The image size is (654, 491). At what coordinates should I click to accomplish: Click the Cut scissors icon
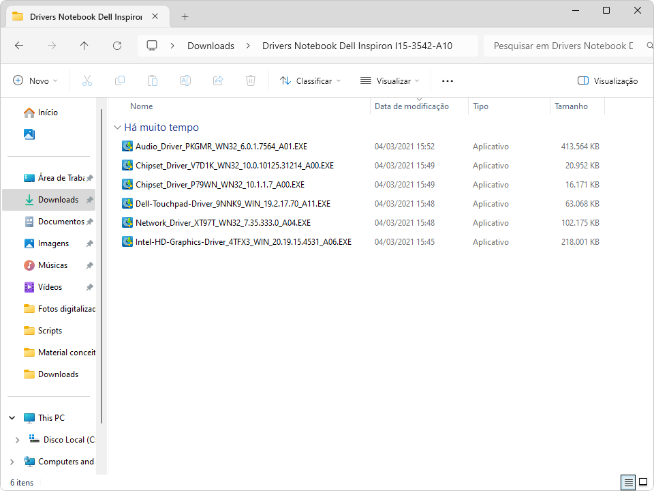point(87,80)
